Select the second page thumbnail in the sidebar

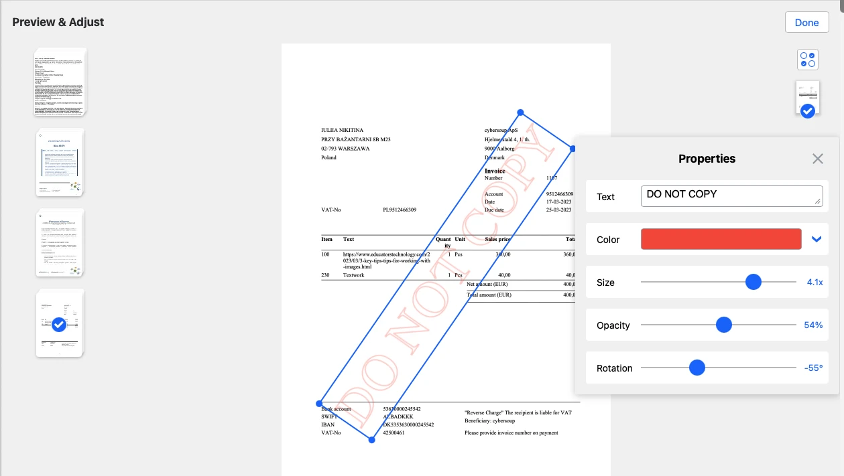tap(59, 162)
